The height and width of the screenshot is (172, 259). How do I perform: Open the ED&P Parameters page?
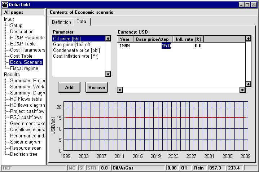point(27,38)
